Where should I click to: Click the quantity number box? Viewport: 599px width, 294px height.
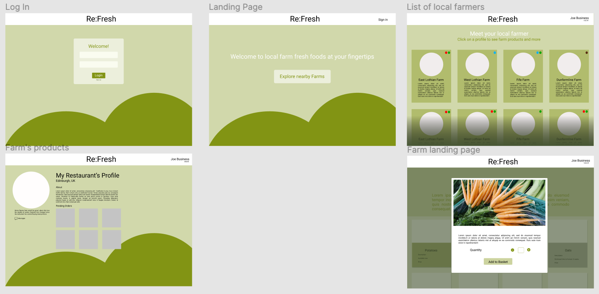click(x=521, y=250)
